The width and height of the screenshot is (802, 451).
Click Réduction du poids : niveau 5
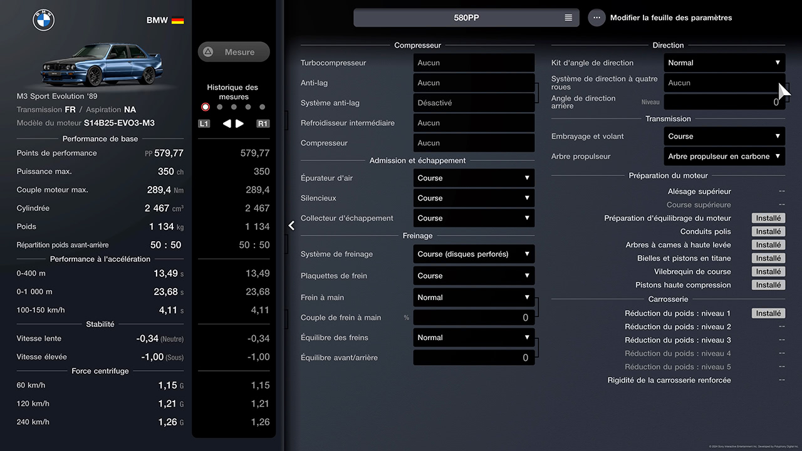coord(678,367)
